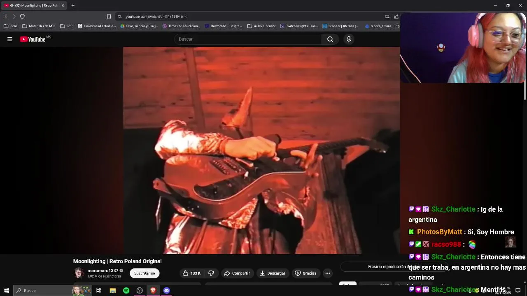Image resolution: width=527 pixels, height=296 pixels.
Task: Open Task View on the taskbar
Action: [99, 291]
